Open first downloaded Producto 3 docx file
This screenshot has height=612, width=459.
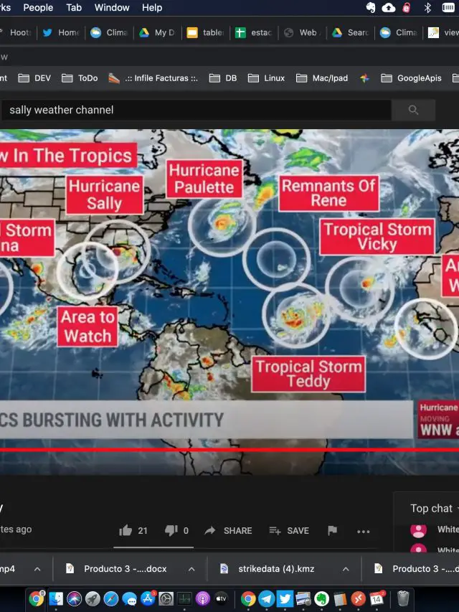click(117, 569)
